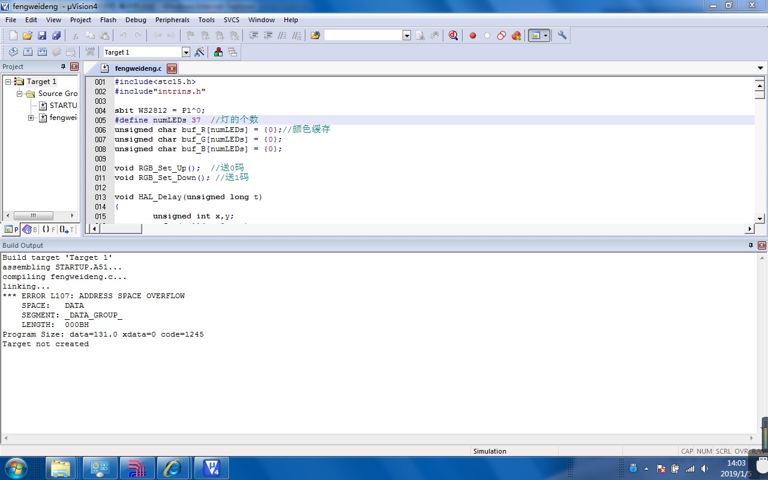Screen dimensions: 768x480
Task: Open editor tab list dropdown arrow
Action: coord(760,68)
